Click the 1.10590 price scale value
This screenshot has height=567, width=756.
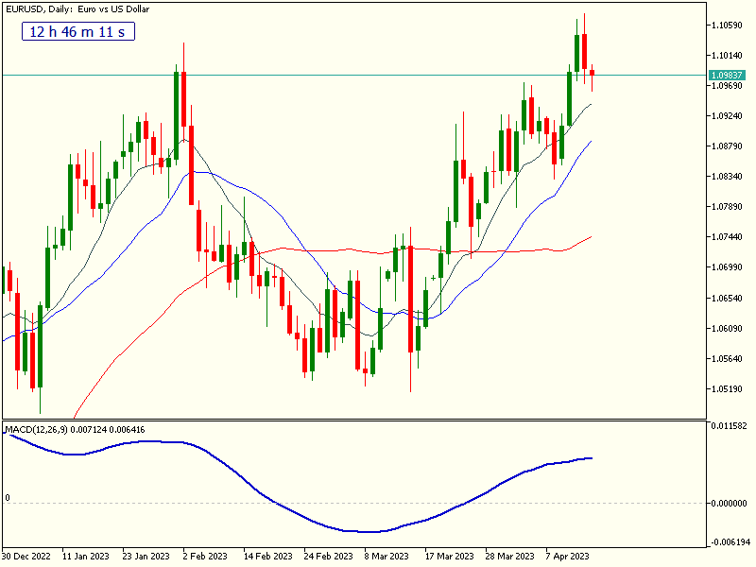(730, 26)
